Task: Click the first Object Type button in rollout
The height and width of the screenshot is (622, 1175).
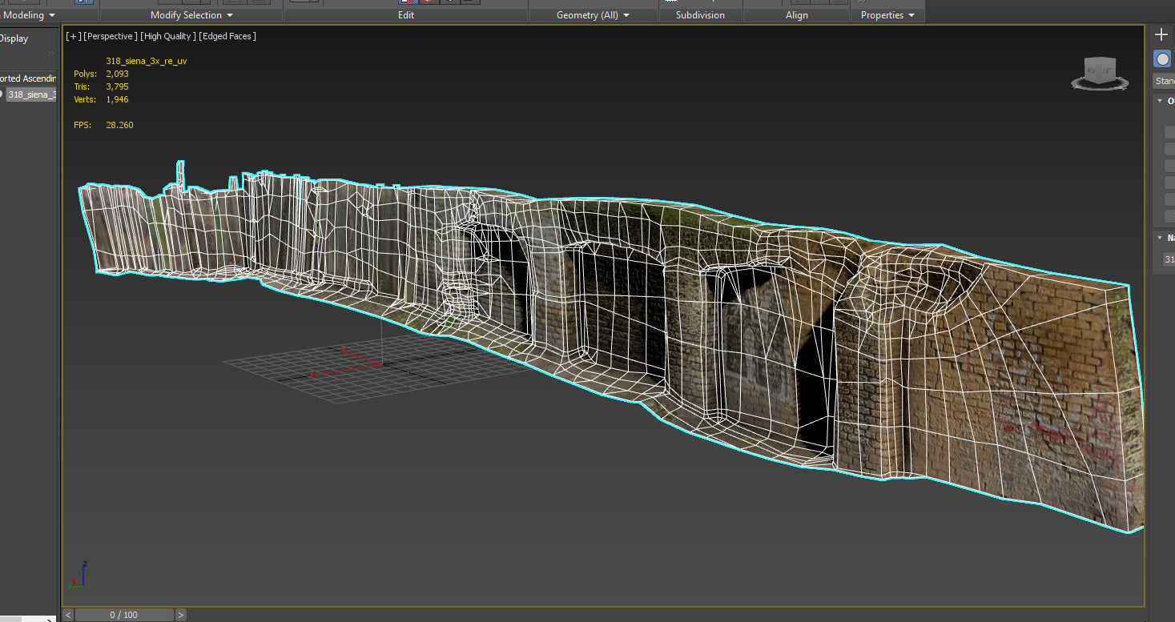Action: click(x=1169, y=132)
